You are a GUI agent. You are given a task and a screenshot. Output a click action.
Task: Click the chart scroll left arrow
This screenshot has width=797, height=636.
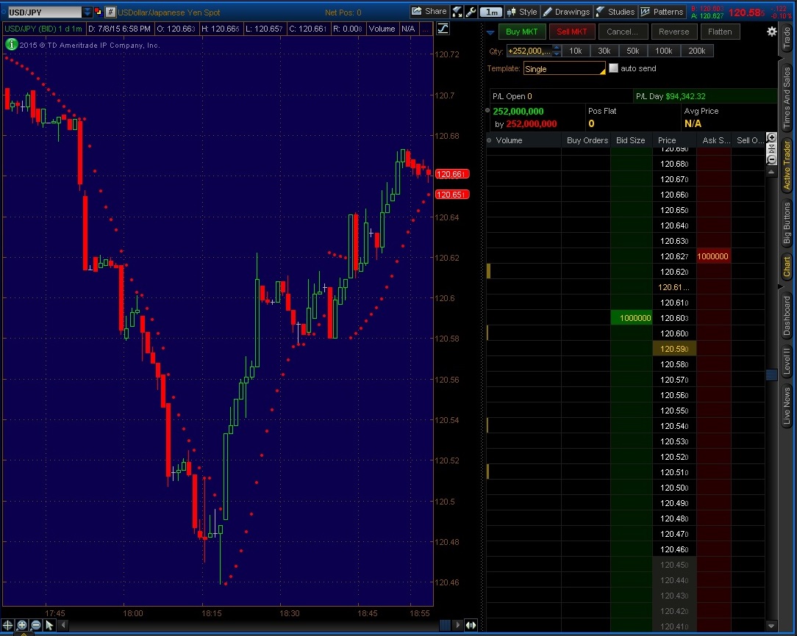[x=63, y=625]
